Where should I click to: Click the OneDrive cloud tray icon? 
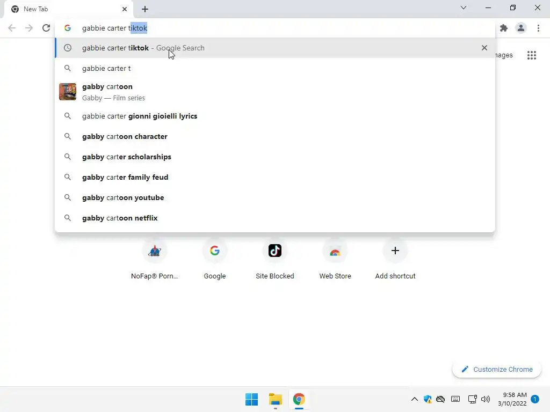(x=440, y=399)
